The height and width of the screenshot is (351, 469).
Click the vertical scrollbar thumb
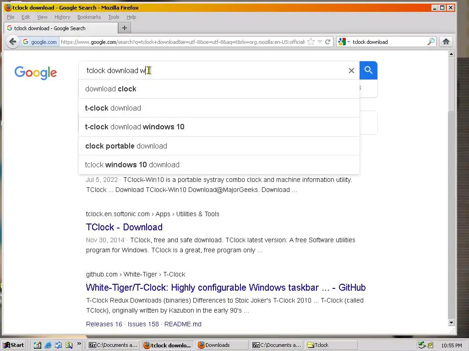tap(451, 85)
